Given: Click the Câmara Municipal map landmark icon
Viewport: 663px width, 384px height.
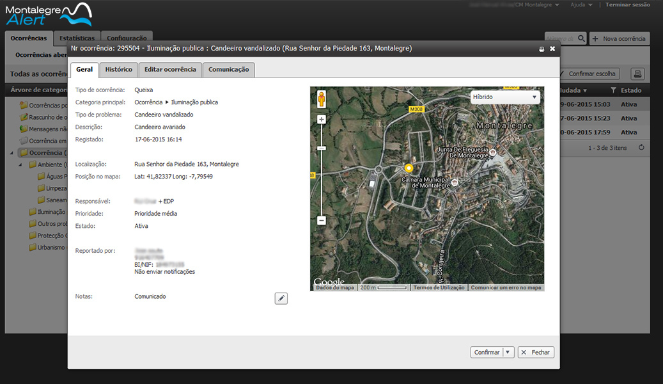Looking at the screenshot, I should tap(454, 182).
